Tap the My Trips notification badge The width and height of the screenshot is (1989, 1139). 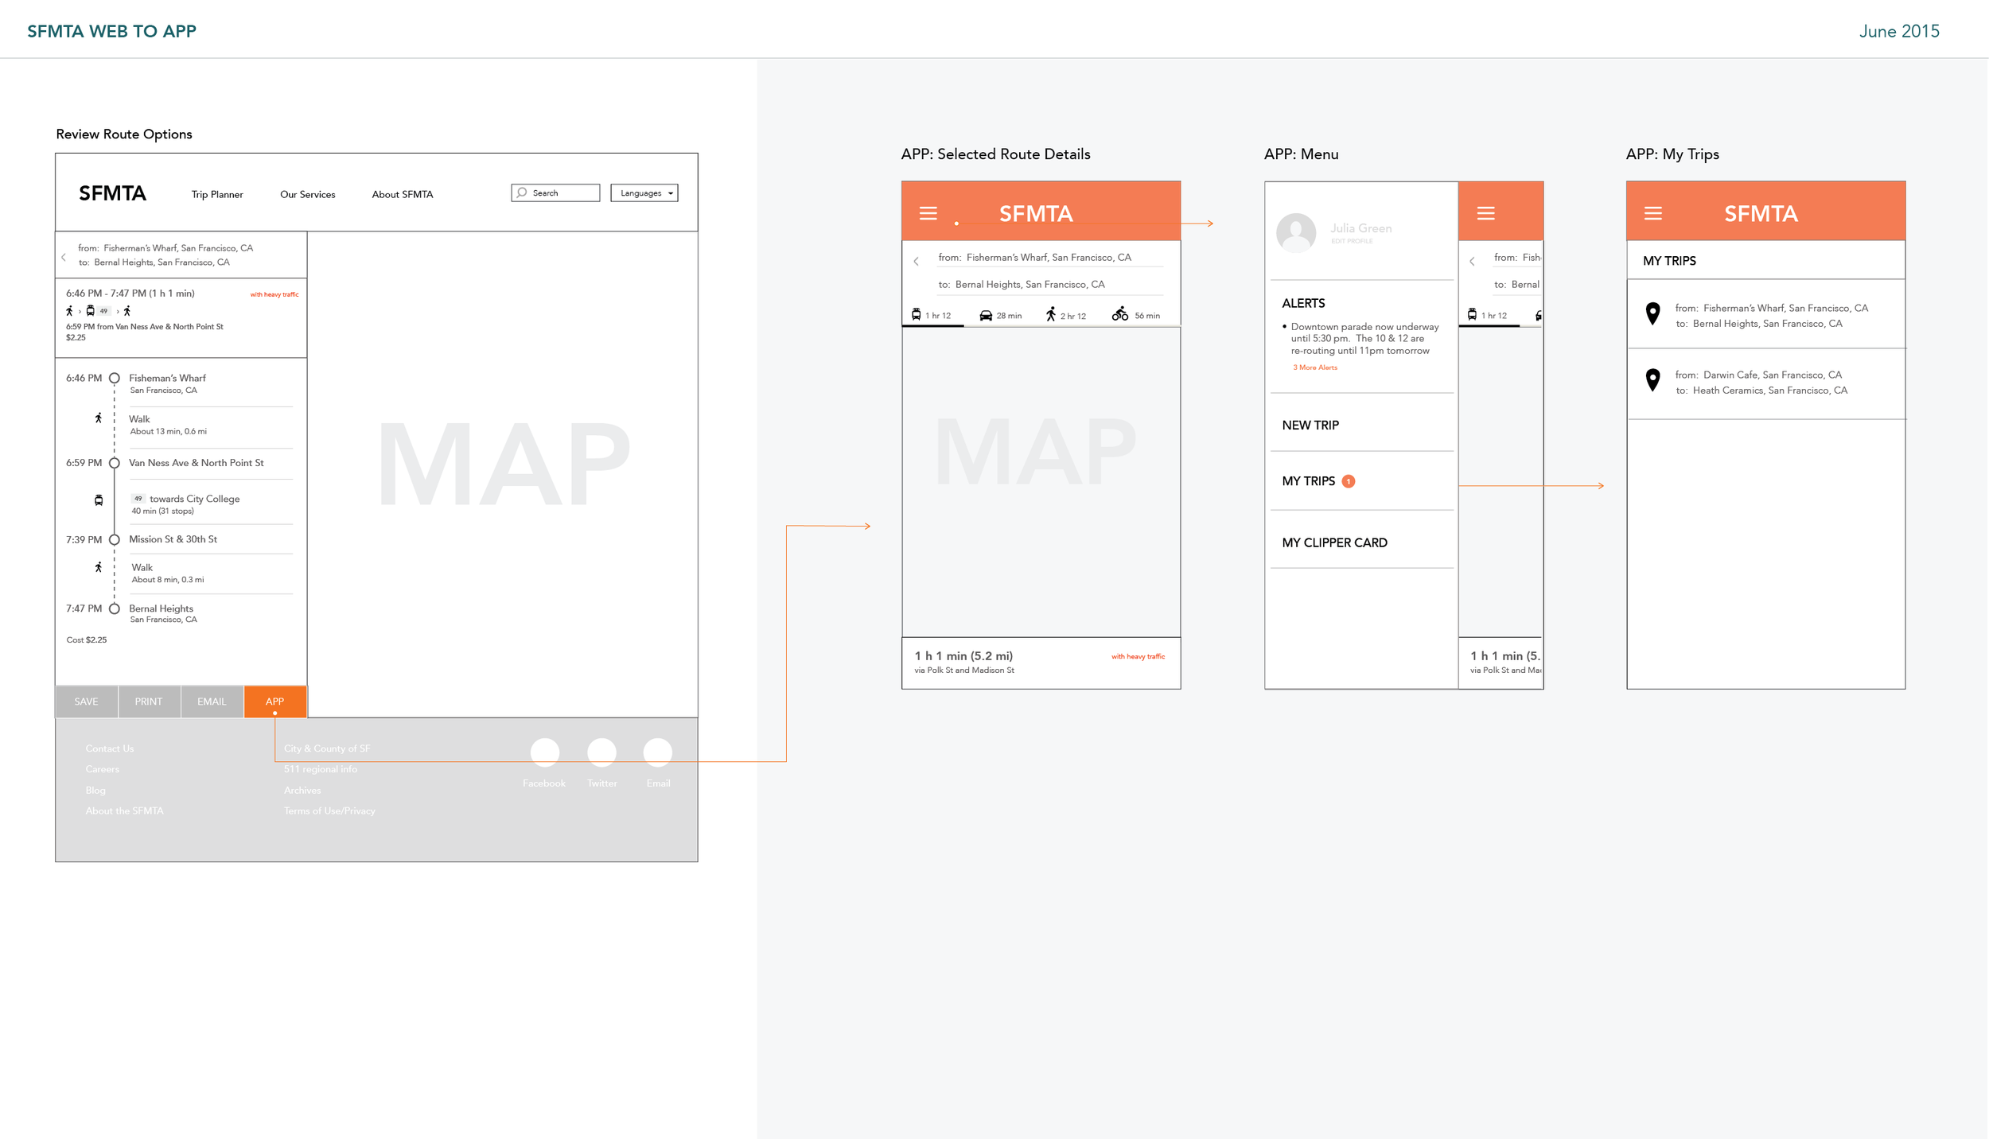point(1349,481)
